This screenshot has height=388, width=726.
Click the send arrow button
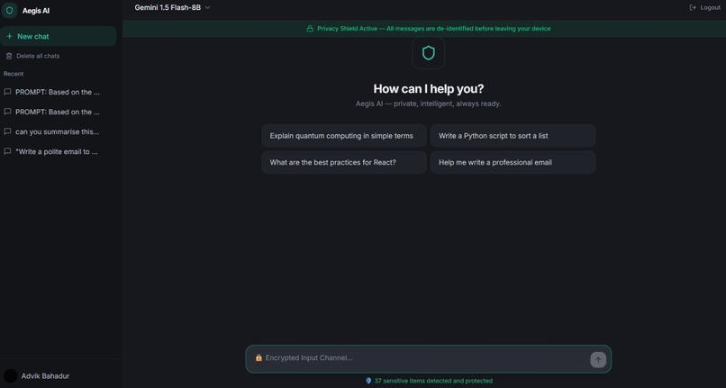pos(598,359)
